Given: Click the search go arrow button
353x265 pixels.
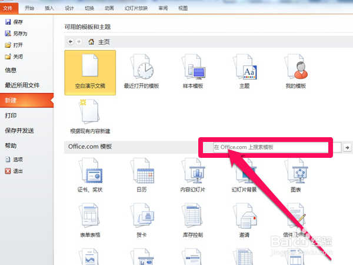Looking at the screenshot, I should [x=347, y=147].
